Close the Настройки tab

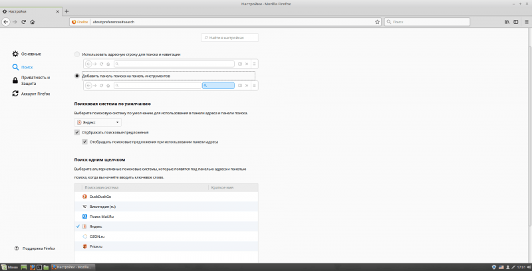click(x=58, y=11)
